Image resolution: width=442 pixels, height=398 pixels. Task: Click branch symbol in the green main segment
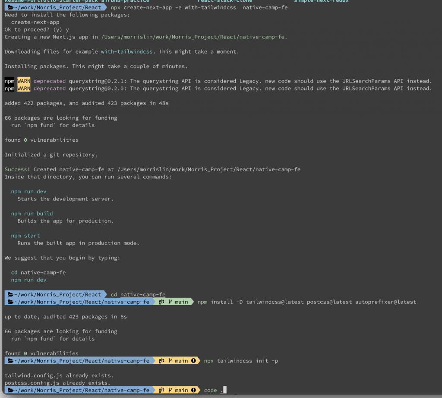coord(170,302)
